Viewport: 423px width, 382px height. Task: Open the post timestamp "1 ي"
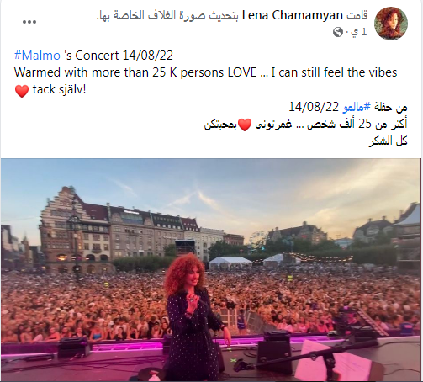click(x=359, y=32)
